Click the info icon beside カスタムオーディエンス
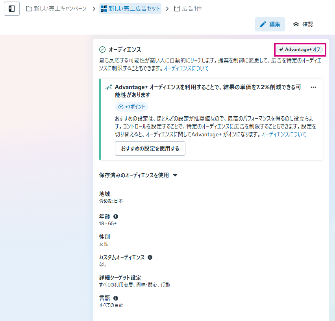The image size is (335, 321). pos(150,257)
